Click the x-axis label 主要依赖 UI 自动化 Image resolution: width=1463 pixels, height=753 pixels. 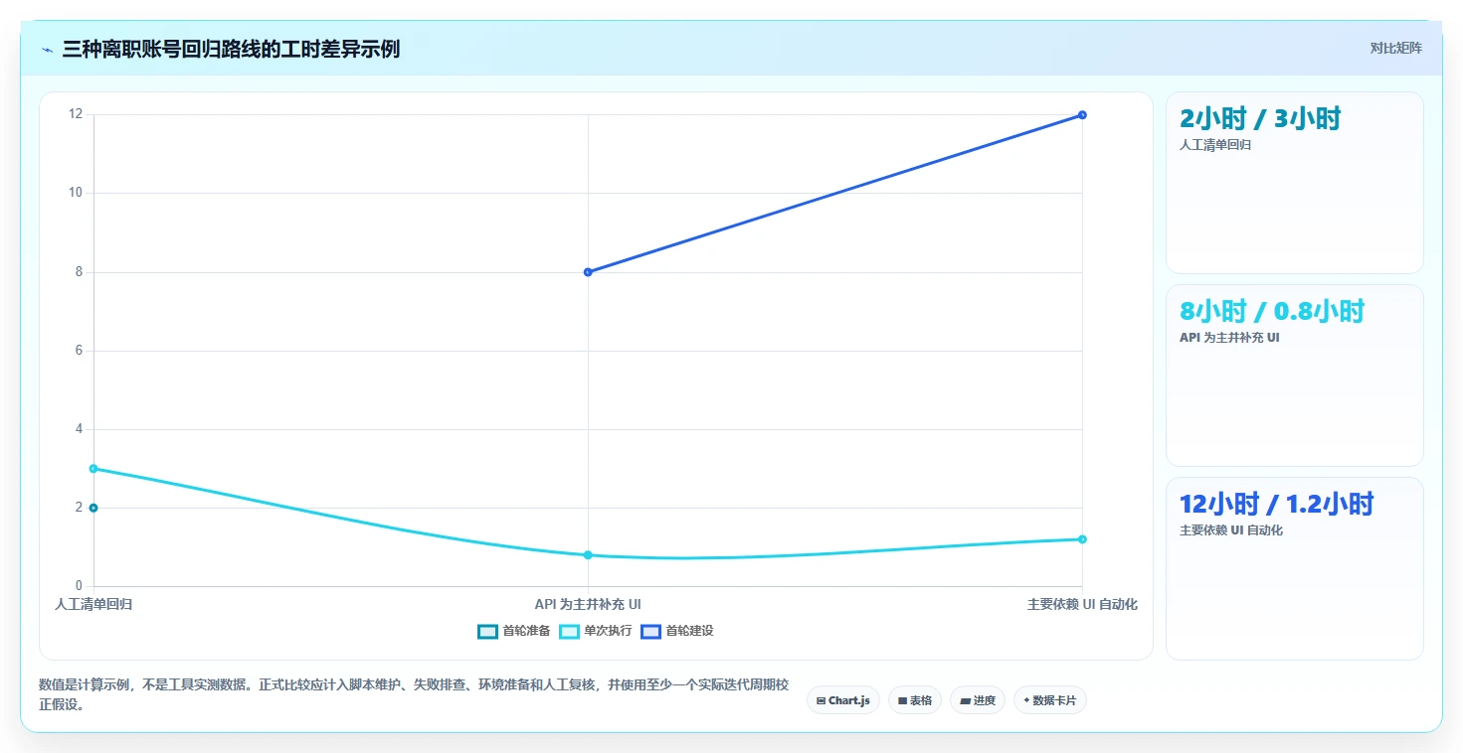[x=1082, y=604]
